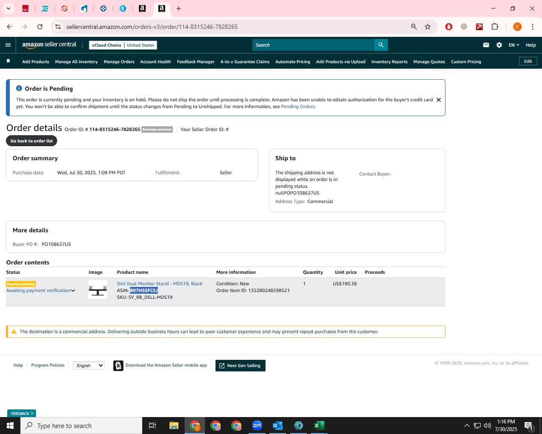The height and width of the screenshot is (434, 542).
Task: Open the red Opera-style extension icon
Action: coord(449,27)
